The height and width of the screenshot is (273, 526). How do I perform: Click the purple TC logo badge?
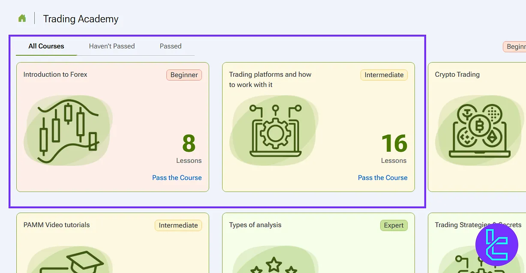[497, 245]
